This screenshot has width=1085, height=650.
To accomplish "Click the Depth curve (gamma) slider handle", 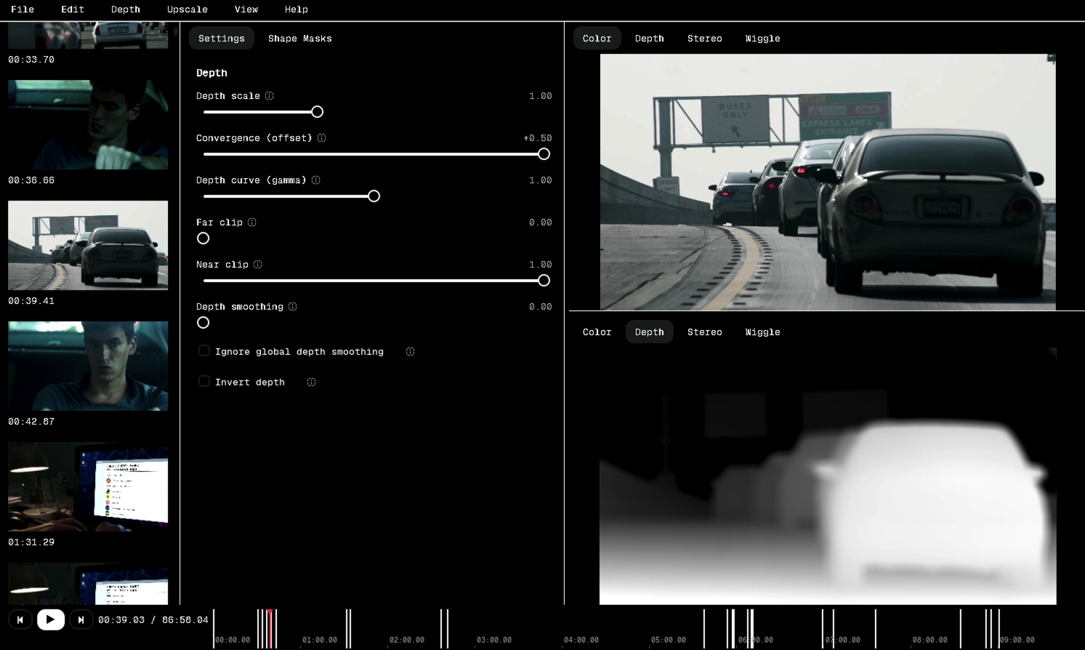I will point(374,196).
